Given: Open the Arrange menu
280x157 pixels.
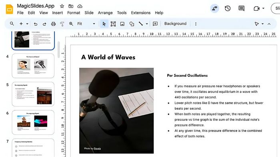Looking at the screenshot, I should (105, 13).
